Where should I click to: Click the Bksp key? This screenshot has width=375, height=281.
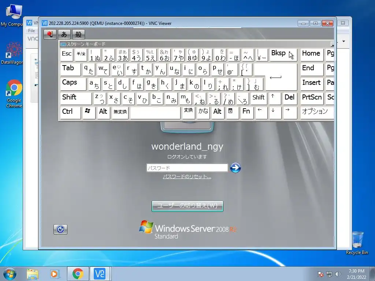click(x=283, y=55)
